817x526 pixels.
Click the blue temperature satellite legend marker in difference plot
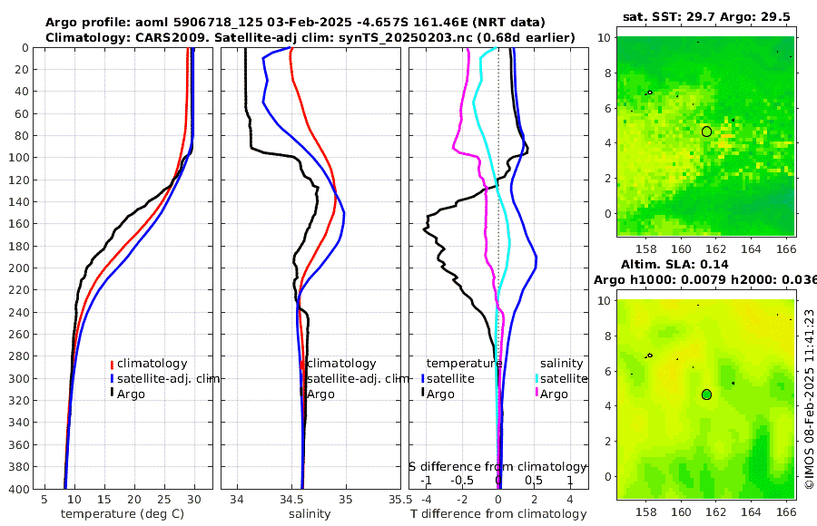(x=423, y=378)
